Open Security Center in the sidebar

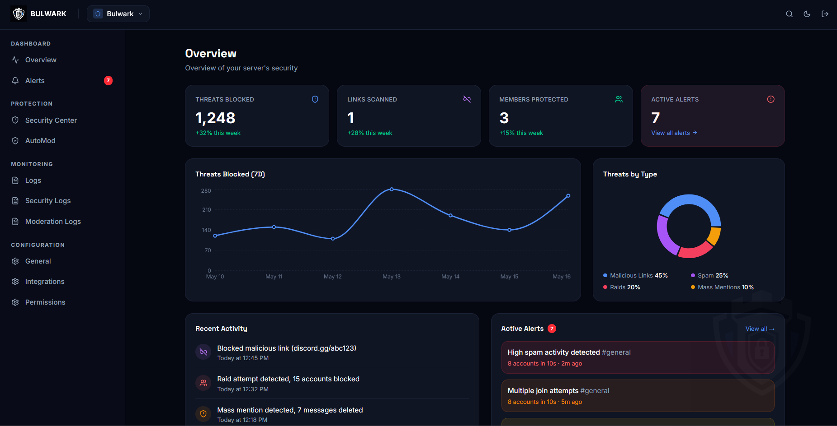(x=62, y=120)
